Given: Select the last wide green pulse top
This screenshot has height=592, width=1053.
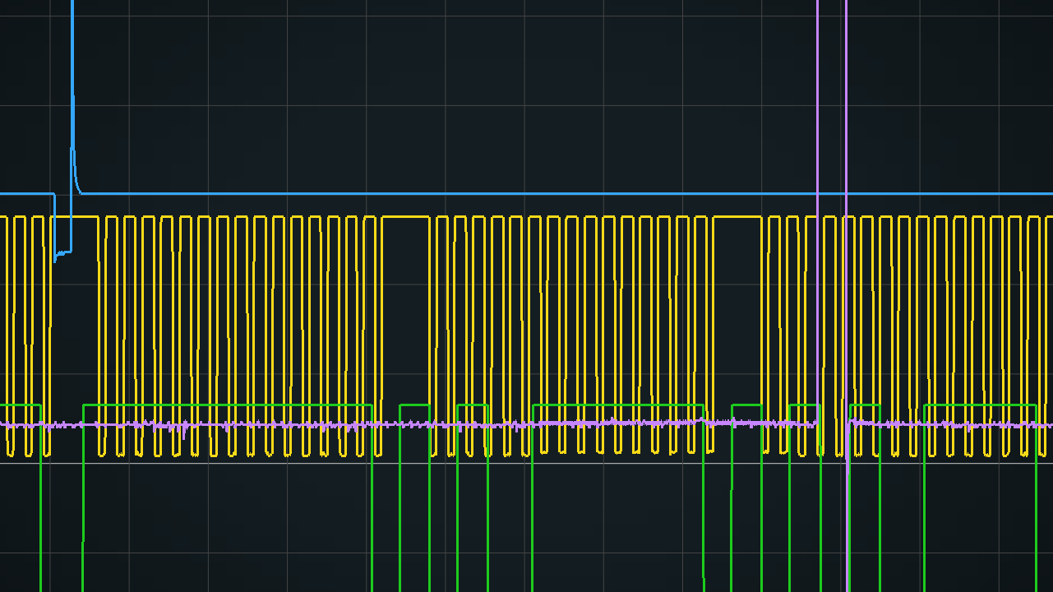Looking at the screenshot, I should point(980,405).
